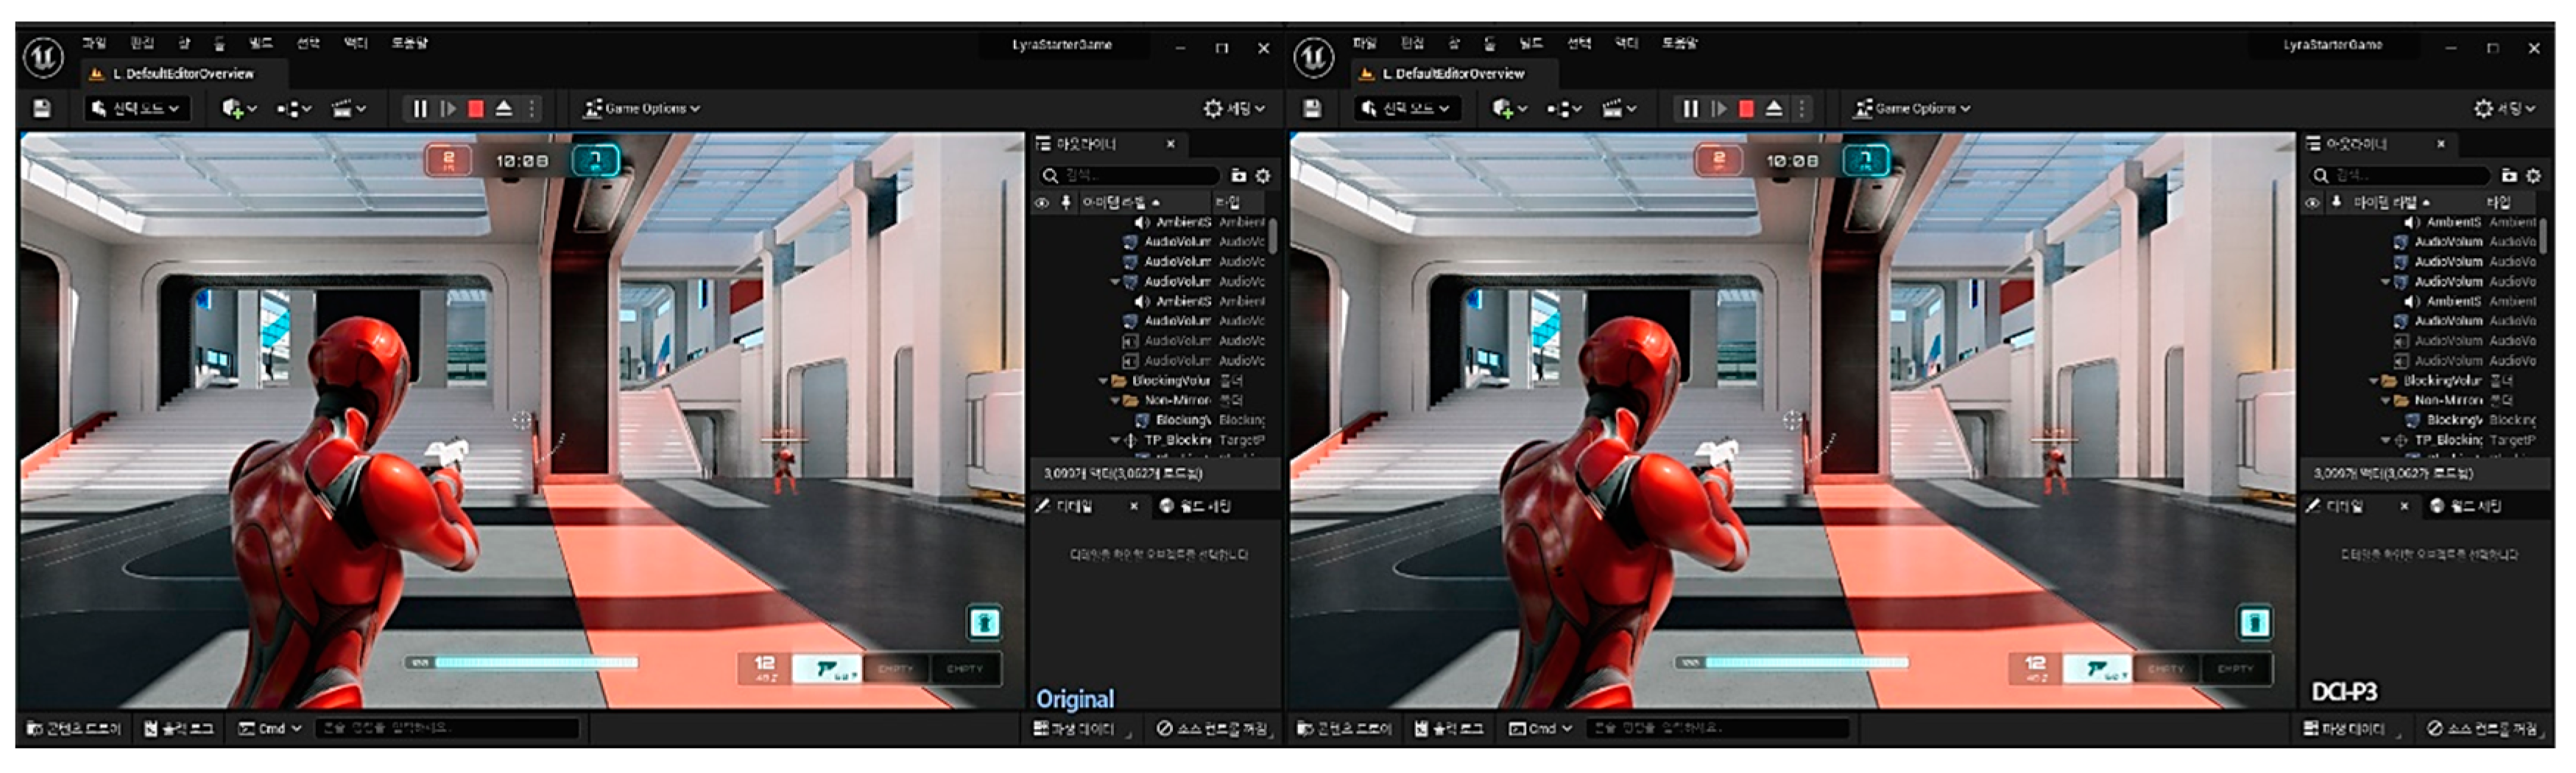Toggle visibility eye column in right Outliner header
Viewport: 2576px width, 773px height.
click(x=2312, y=203)
